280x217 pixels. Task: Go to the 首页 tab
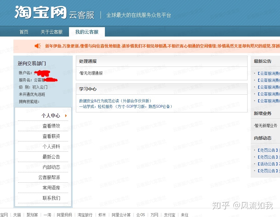[24, 32]
